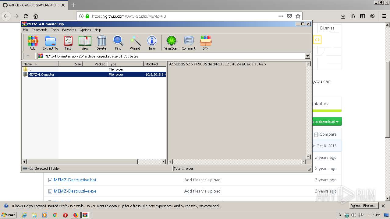390x219 pixels.
Task: Click the Firefox address bar URL
Action: (x=129, y=16)
